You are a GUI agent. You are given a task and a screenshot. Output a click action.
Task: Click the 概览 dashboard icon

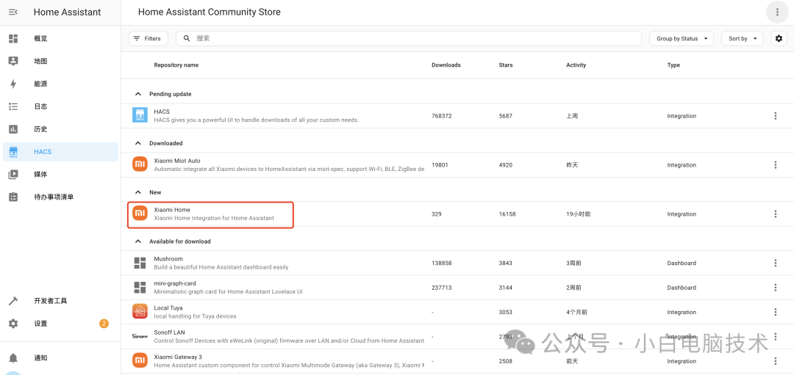[13, 38]
